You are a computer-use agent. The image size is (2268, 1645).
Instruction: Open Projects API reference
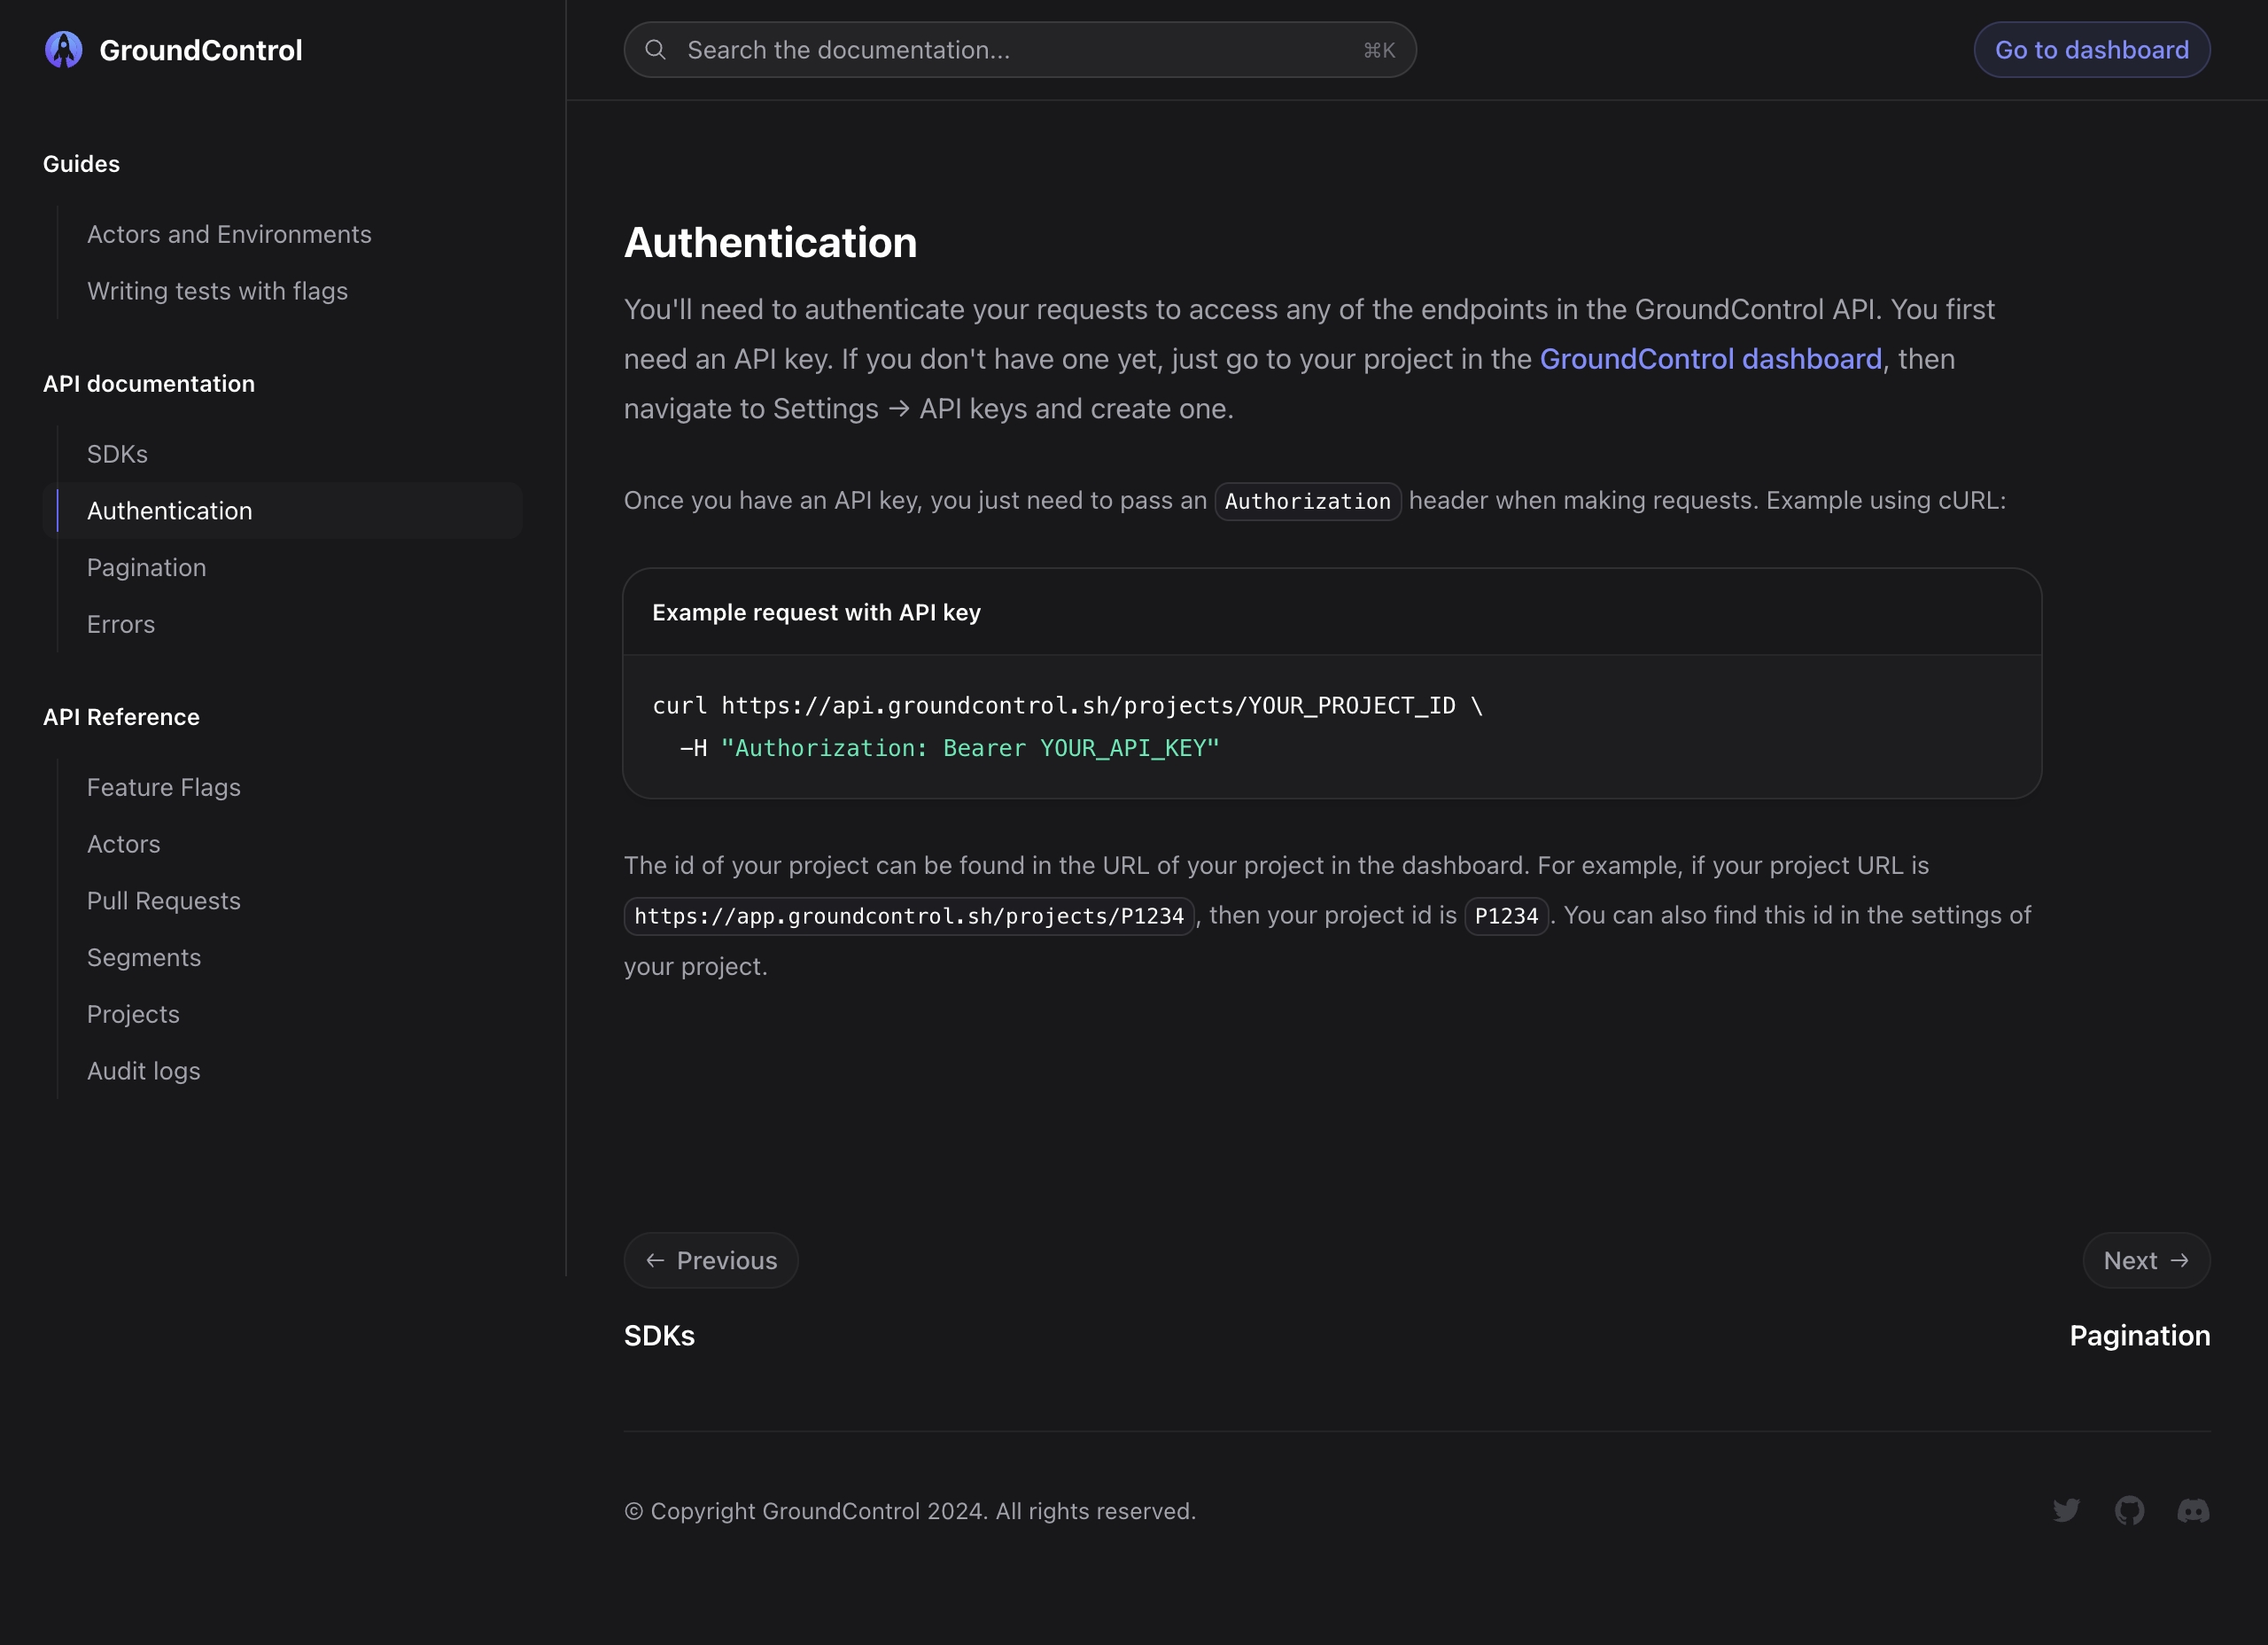(x=133, y=1015)
